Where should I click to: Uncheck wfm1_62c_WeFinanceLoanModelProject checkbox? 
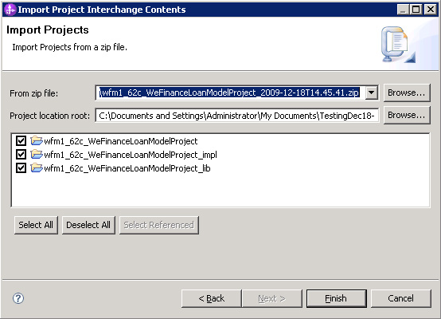click(x=21, y=140)
